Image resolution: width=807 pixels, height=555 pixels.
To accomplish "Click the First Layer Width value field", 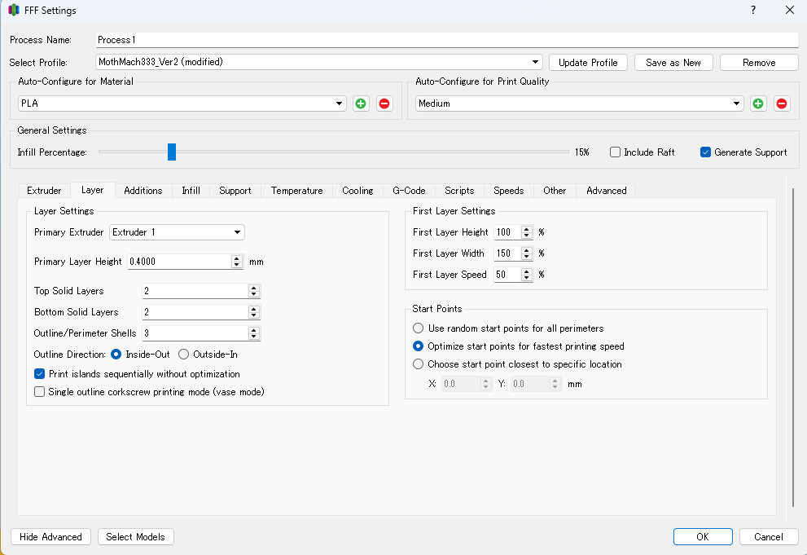I will [x=507, y=253].
